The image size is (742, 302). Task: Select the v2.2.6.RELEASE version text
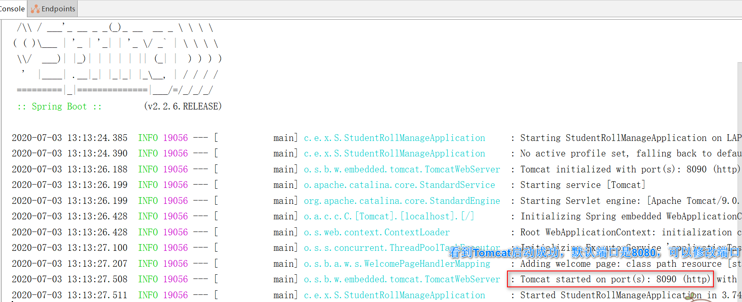point(183,107)
